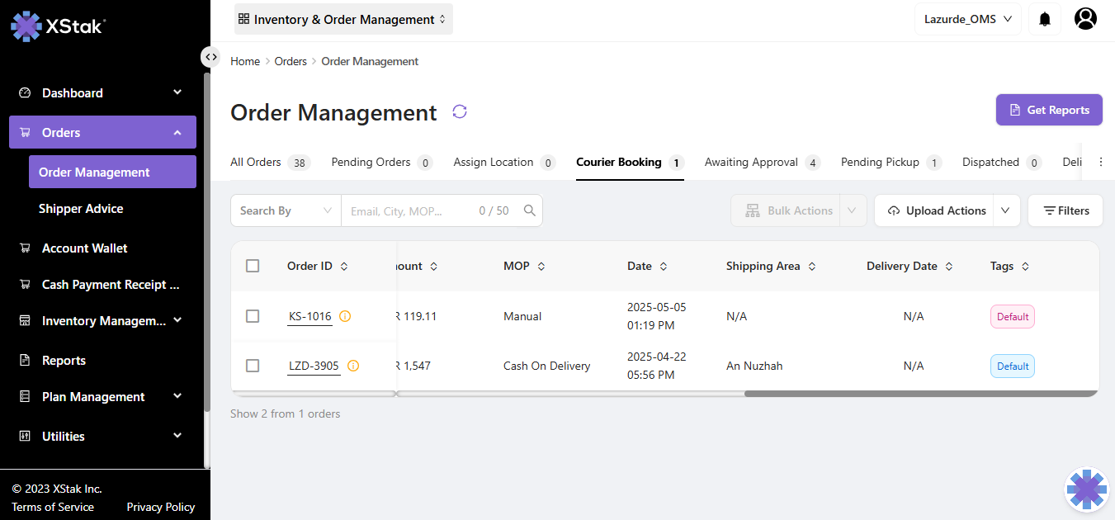This screenshot has width=1115, height=520.
Task: Open the notifications bell
Action: [x=1045, y=19]
